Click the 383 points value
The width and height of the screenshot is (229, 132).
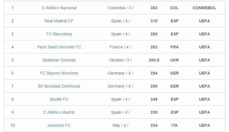pyautogui.click(x=154, y=8)
